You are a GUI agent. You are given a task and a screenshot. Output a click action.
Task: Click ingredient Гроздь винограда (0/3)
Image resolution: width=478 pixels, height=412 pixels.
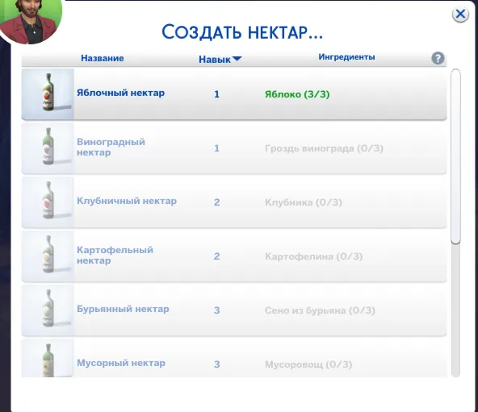click(324, 148)
